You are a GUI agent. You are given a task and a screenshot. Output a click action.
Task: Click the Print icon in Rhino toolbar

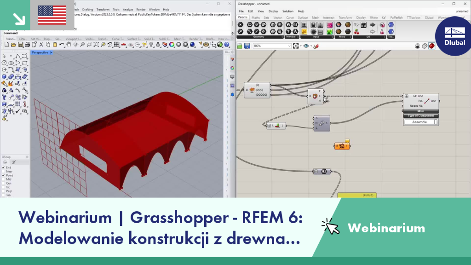27,45
